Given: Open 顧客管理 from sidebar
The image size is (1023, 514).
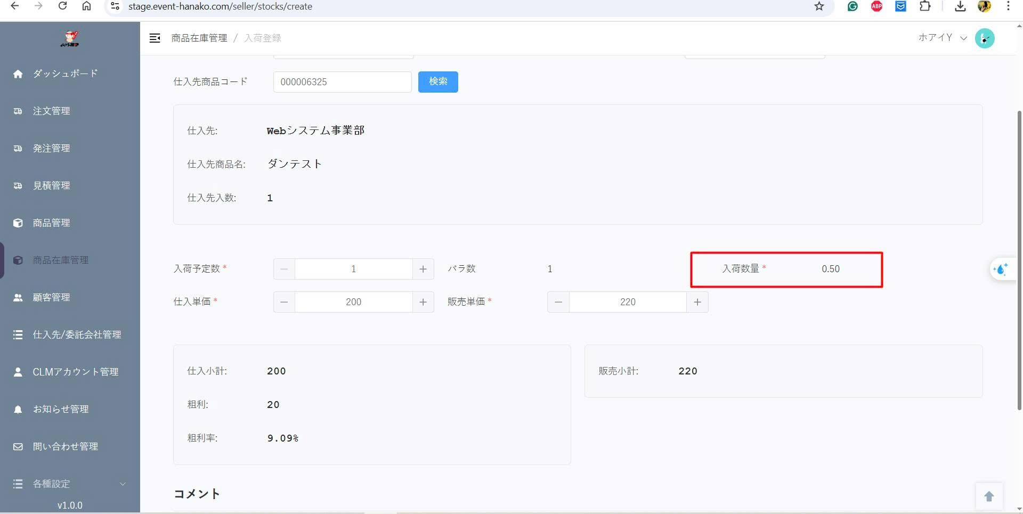Looking at the screenshot, I should coord(52,297).
